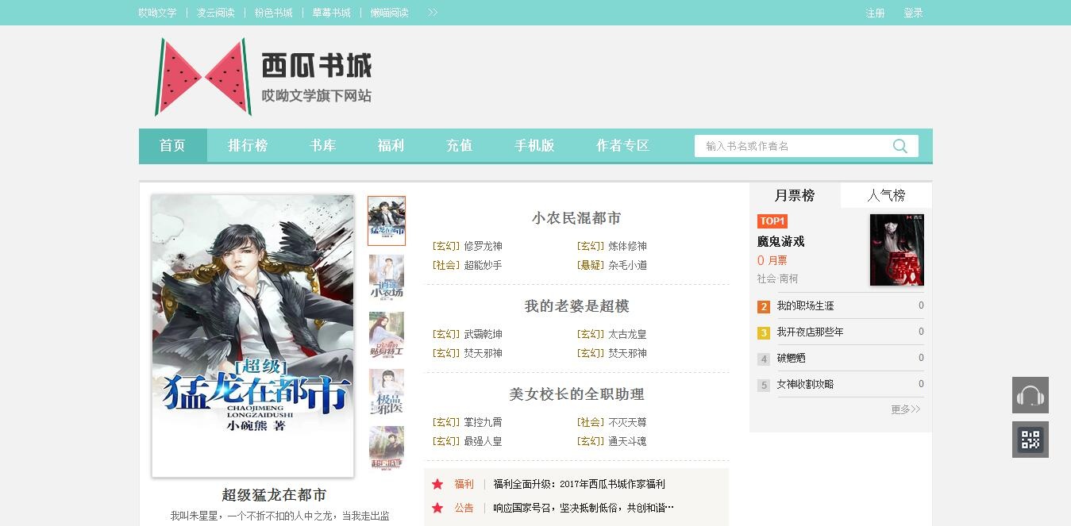Click the search magnifier icon
The height and width of the screenshot is (526, 1071).
point(900,146)
